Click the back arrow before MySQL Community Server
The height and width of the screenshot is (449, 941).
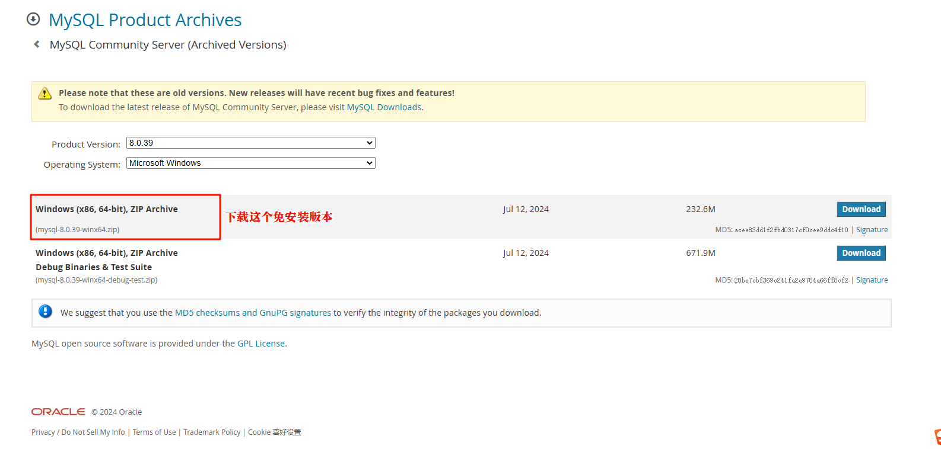point(37,44)
